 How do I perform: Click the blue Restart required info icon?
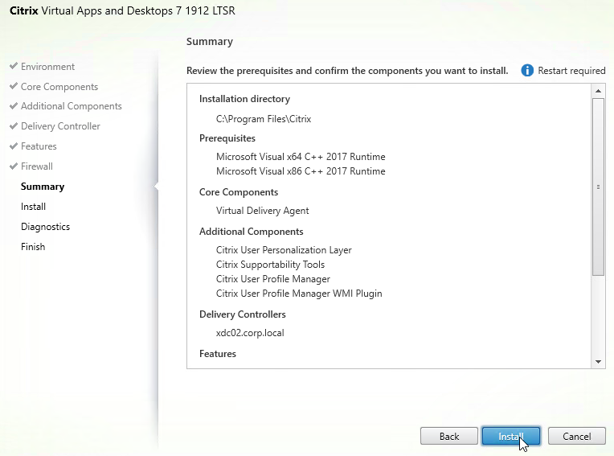527,71
